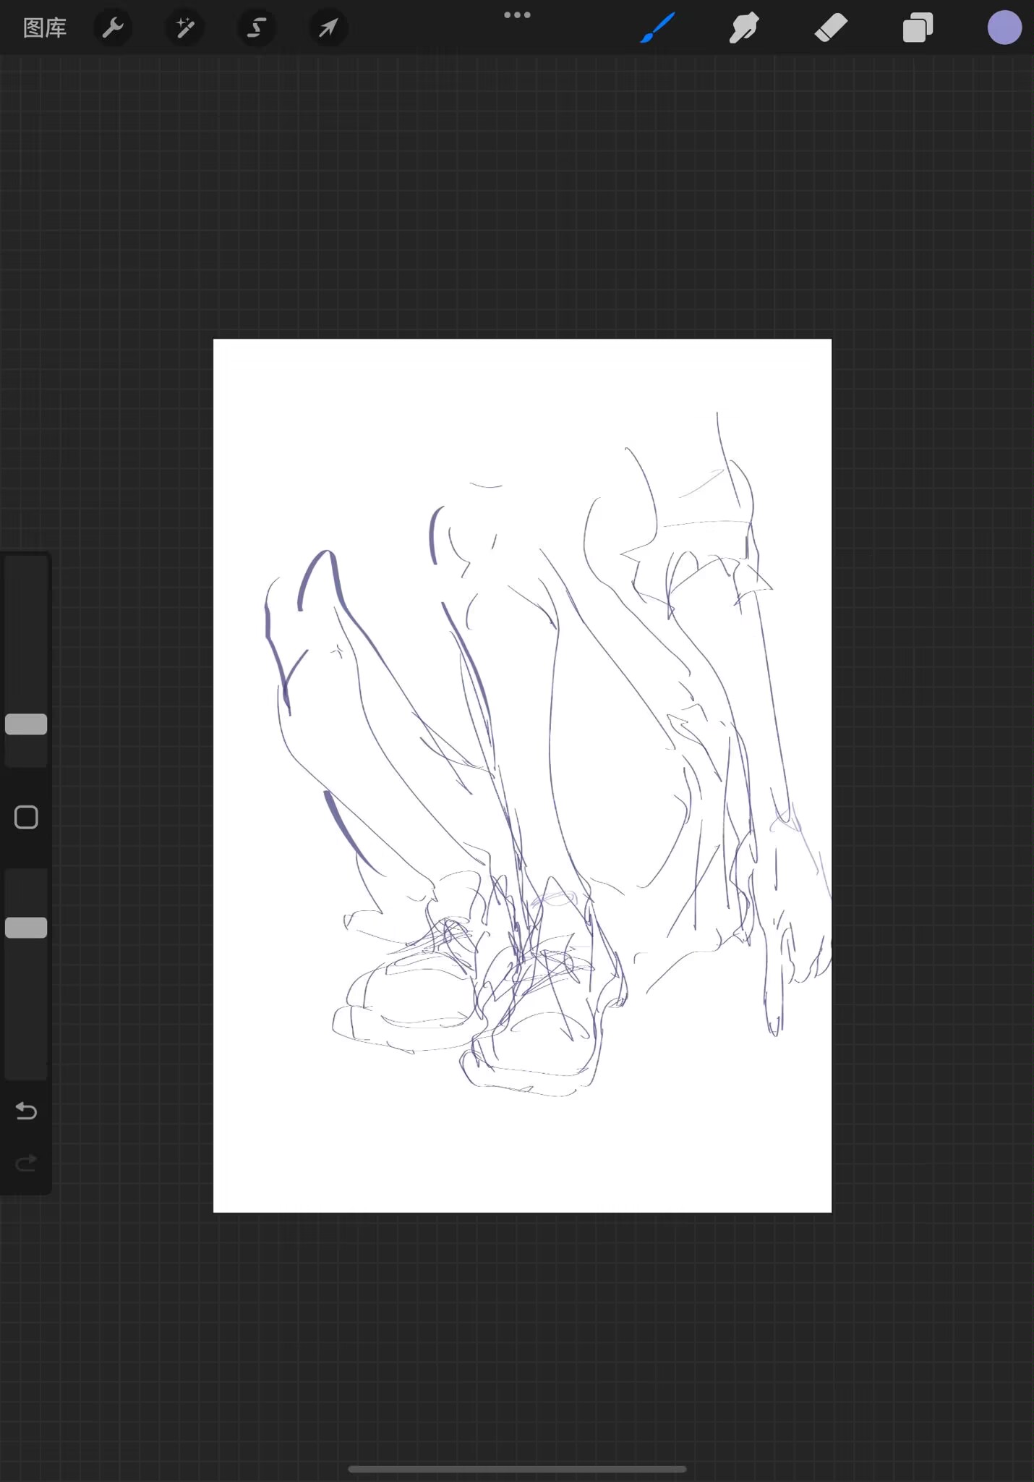1034x1482 pixels.
Task: Select the blue Brush tool
Action: pyautogui.click(x=658, y=28)
